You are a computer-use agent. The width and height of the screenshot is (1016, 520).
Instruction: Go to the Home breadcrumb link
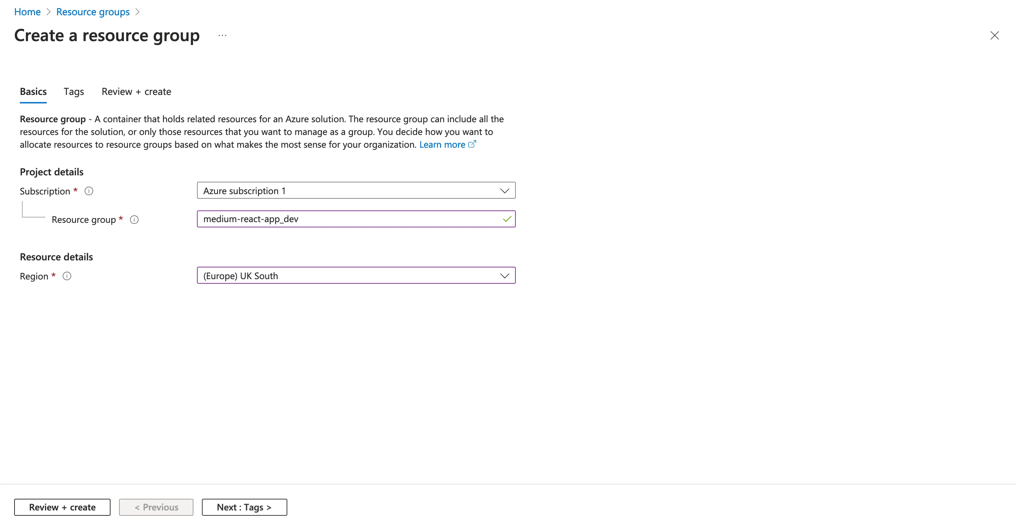(x=27, y=12)
